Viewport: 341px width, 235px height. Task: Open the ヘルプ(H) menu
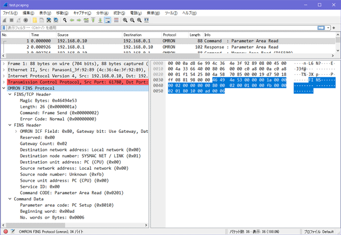tap(189, 13)
